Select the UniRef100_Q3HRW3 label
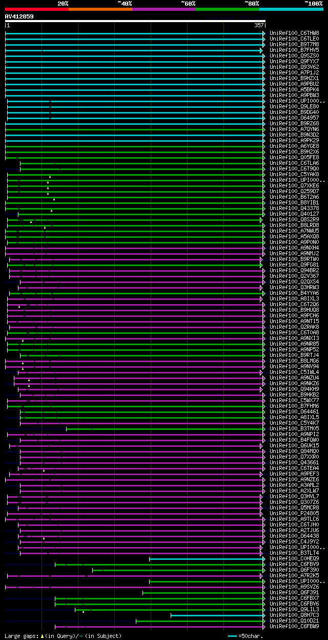This screenshot has width=328, height=640. pyautogui.click(x=295, y=287)
